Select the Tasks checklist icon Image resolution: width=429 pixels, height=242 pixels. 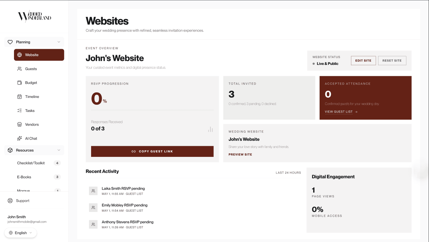(x=19, y=111)
